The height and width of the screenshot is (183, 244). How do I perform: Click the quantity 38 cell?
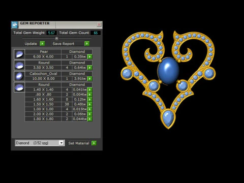[67, 104]
